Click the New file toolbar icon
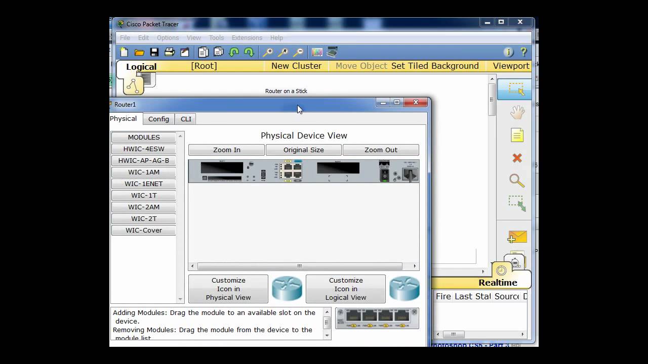 point(124,52)
